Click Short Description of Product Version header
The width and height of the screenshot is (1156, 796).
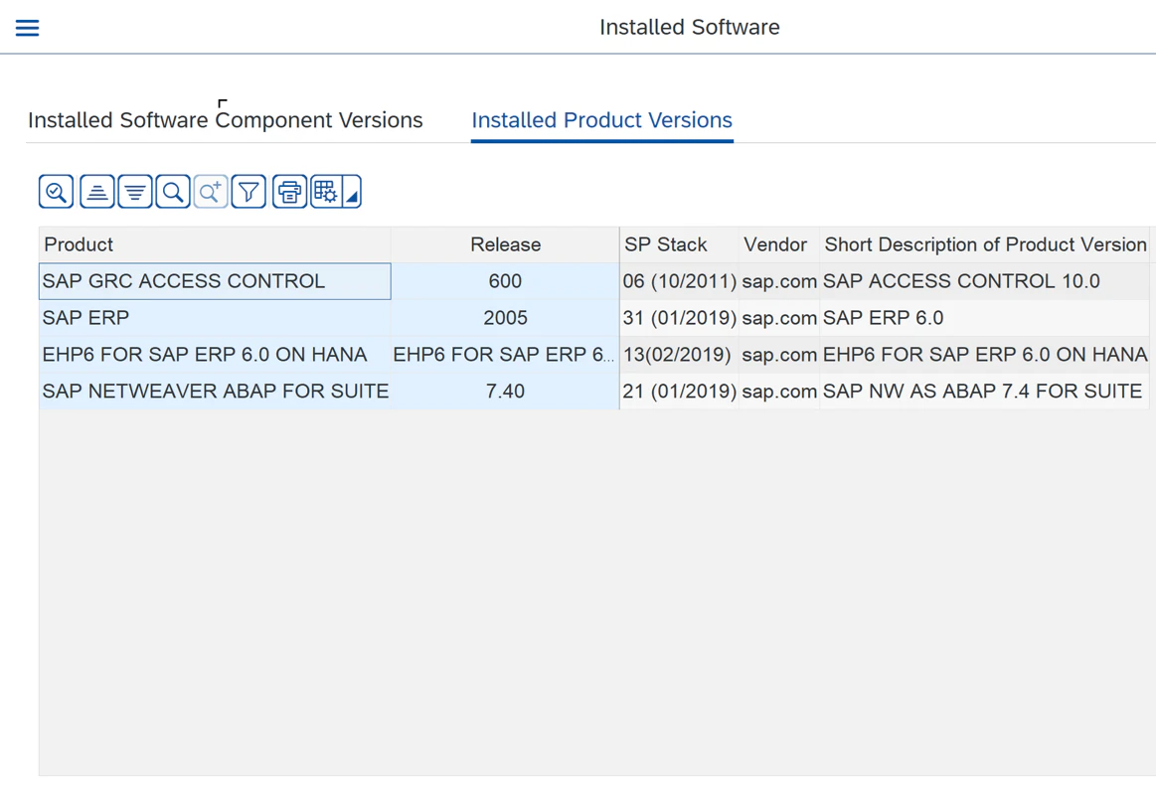click(x=984, y=244)
